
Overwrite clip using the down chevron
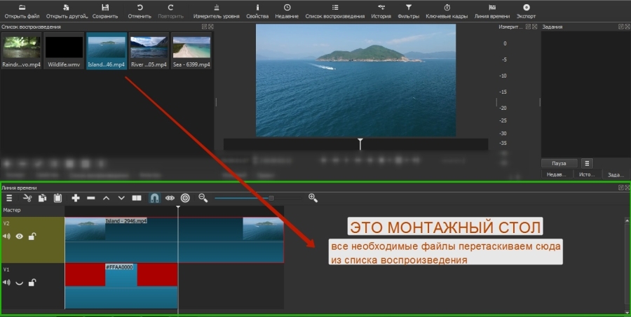pos(121,198)
